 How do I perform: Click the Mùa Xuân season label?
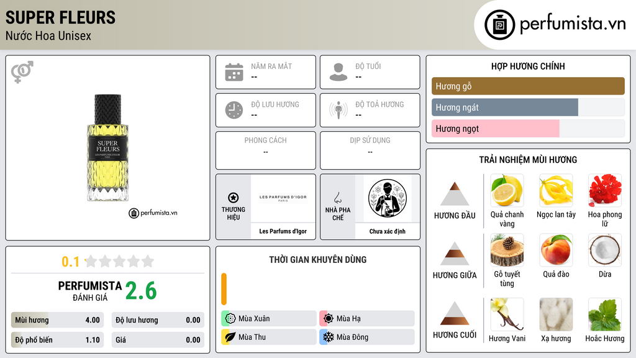pyautogui.click(x=254, y=319)
